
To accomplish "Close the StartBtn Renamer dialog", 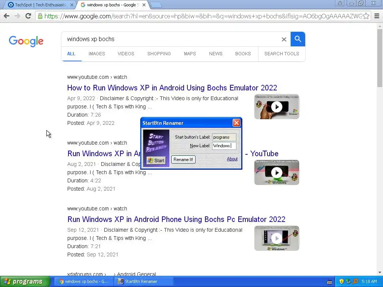I will [x=236, y=123].
